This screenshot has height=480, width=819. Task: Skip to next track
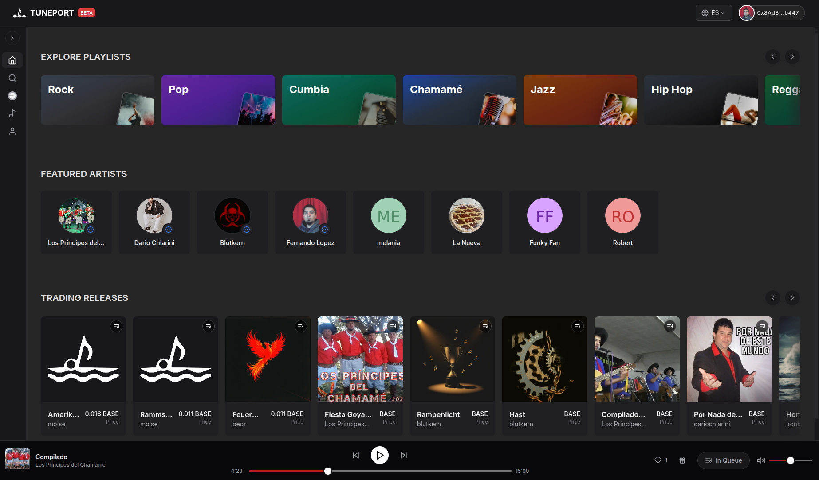click(x=404, y=455)
